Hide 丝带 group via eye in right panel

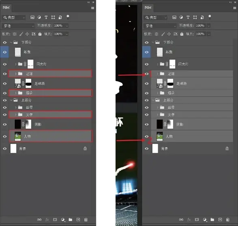click(x=147, y=108)
